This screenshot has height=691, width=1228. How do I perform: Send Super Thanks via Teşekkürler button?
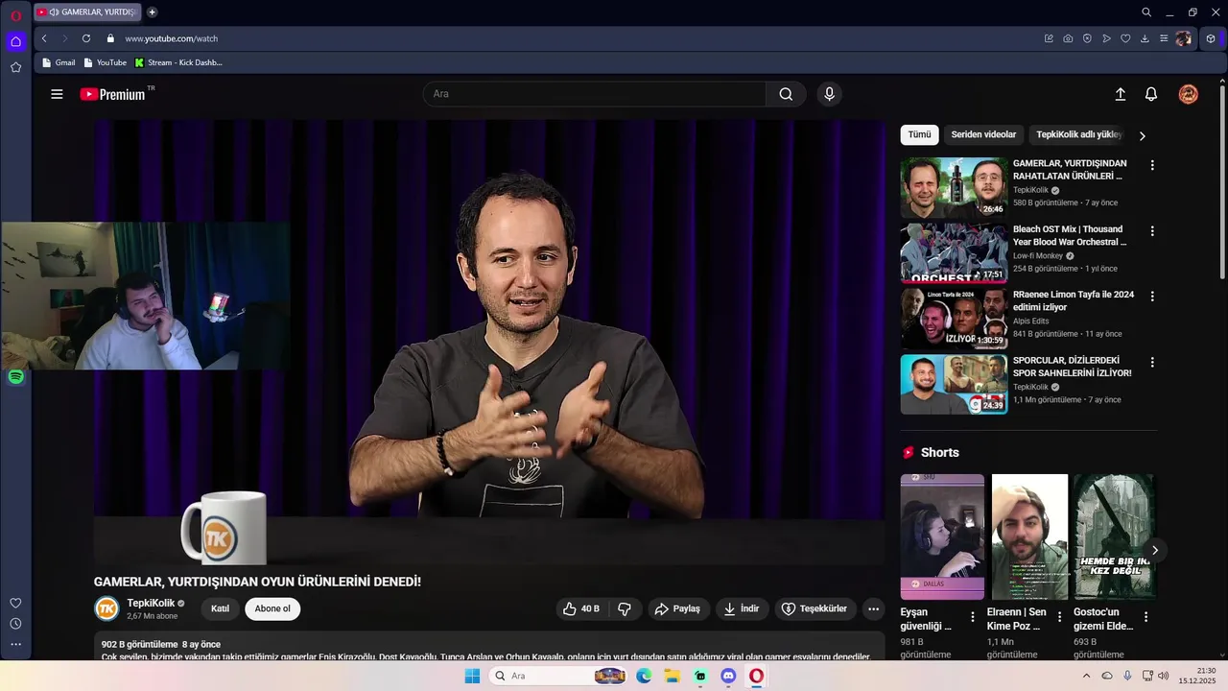tap(815, 608)
